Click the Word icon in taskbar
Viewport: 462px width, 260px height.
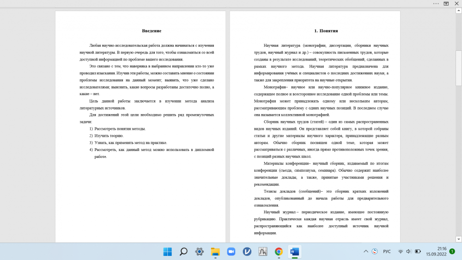point(294,252)
